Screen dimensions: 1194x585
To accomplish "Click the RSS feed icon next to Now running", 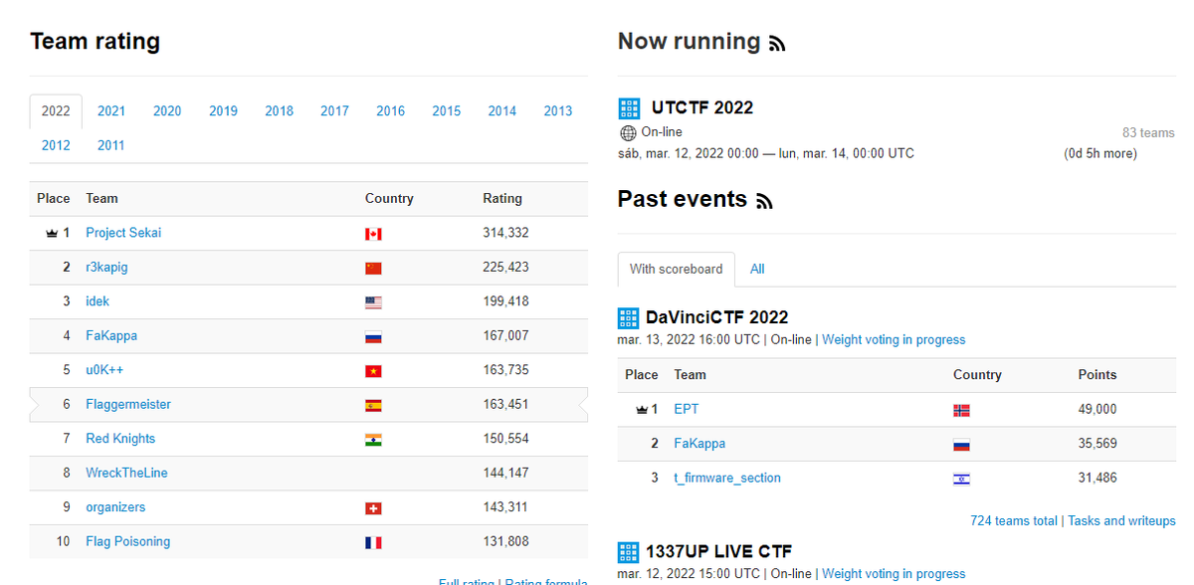I will pyautogui.click(x=776, y=42).
